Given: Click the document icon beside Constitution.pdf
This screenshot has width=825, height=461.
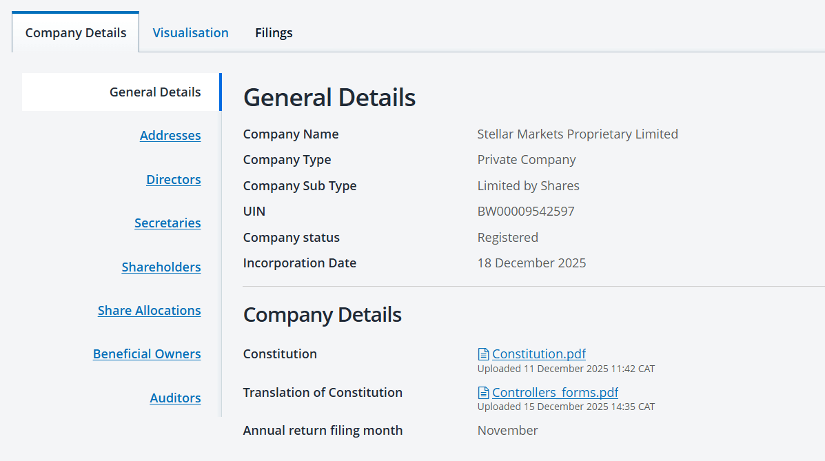Looking at the screenshot, I should (x=484, y=354).
